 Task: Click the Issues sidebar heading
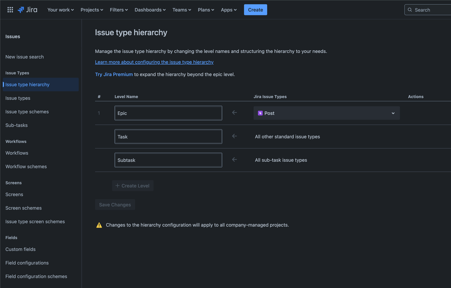click(x=13, y=37)
